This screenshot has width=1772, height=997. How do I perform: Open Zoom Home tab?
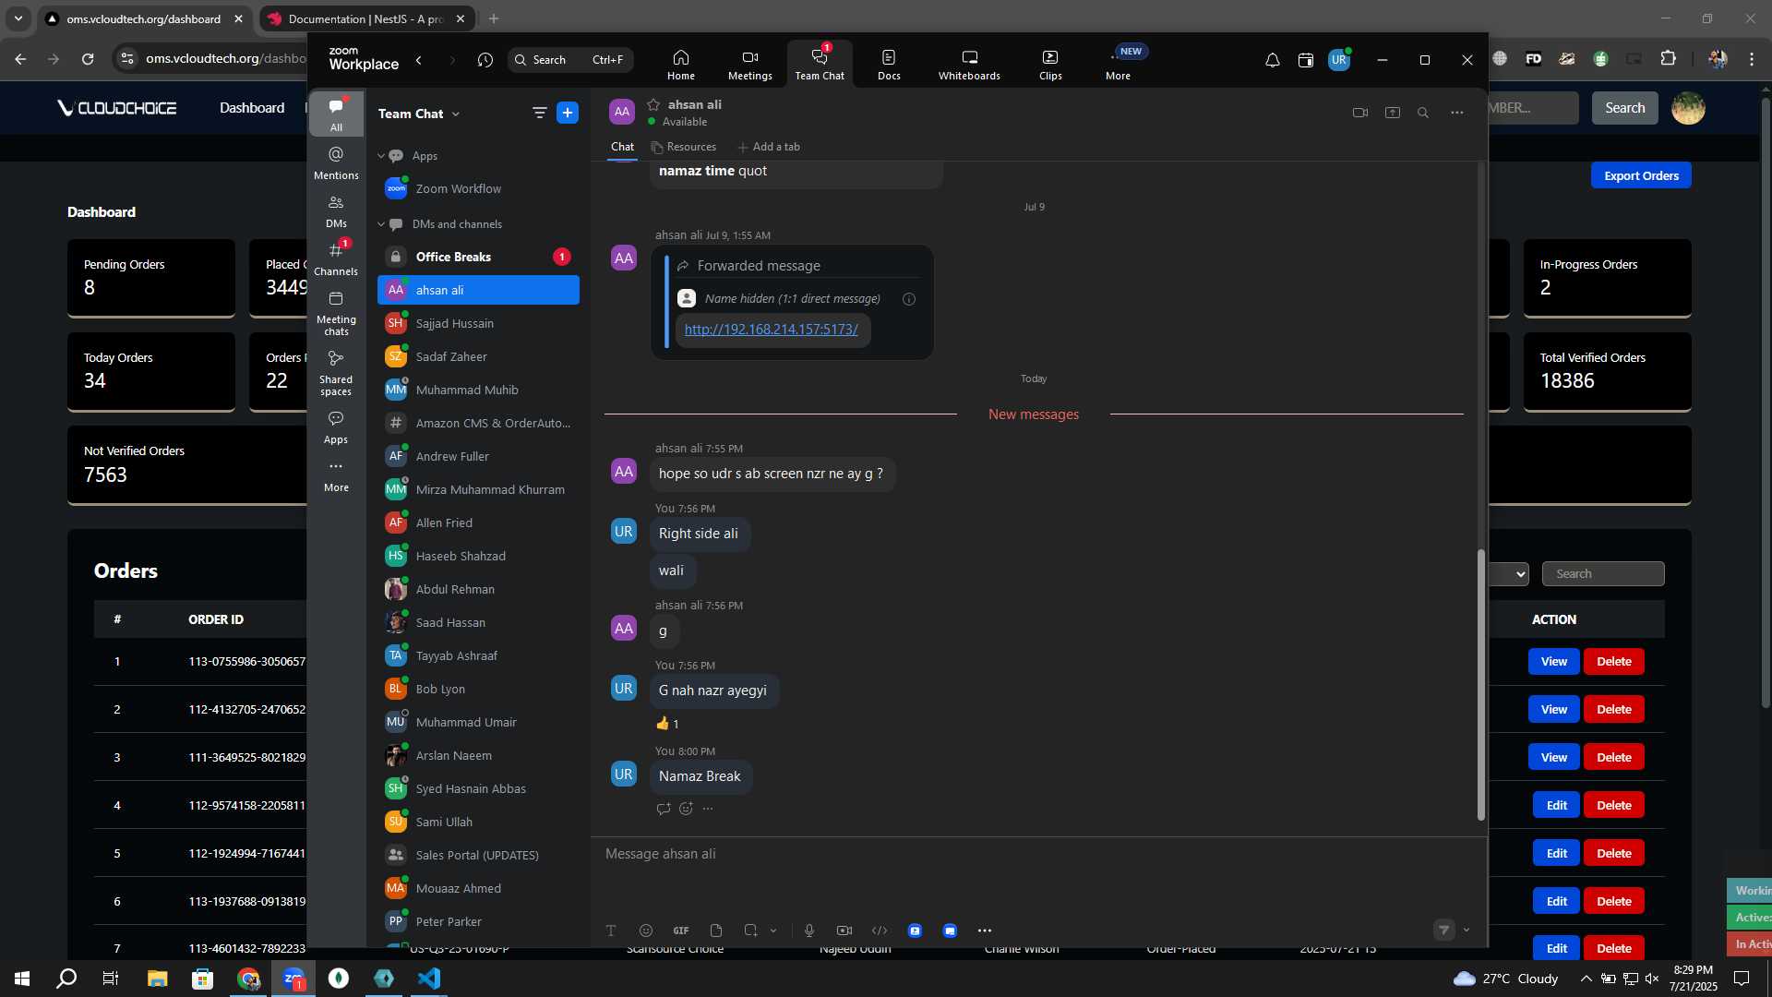(680, 65)
